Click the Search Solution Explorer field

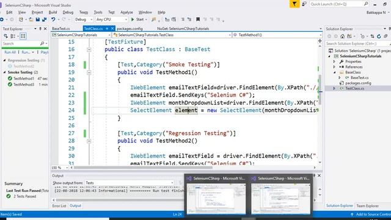point(357,43)
